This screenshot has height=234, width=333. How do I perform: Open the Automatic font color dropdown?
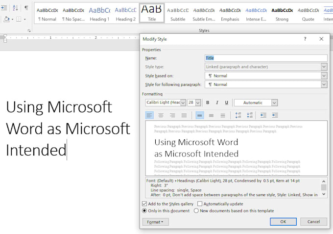274,103
